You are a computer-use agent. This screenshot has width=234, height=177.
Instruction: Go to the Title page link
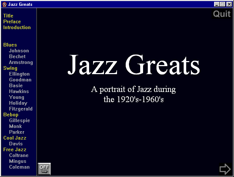pyautogui.click(x=8, y=16)
